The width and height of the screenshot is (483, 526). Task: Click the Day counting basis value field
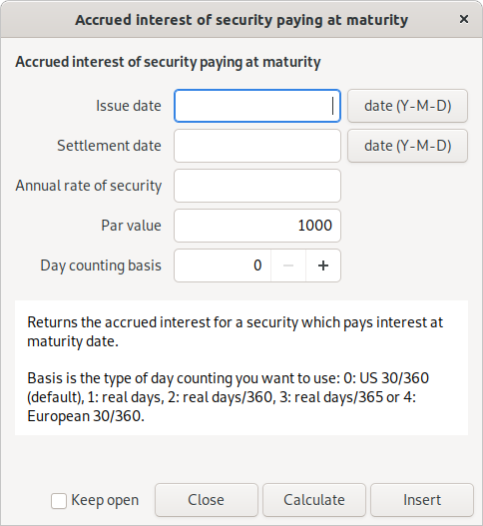[x=223, y=265]
